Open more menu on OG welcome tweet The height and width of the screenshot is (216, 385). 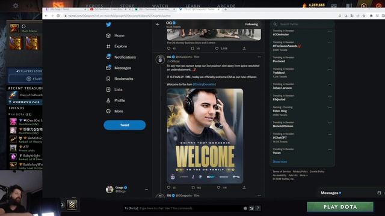(259, 57)
